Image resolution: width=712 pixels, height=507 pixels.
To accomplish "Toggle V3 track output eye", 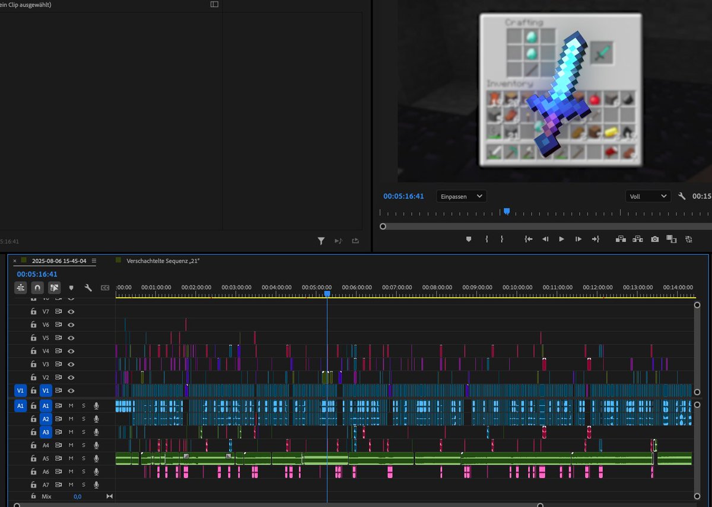I will click(x=71, y=364).
